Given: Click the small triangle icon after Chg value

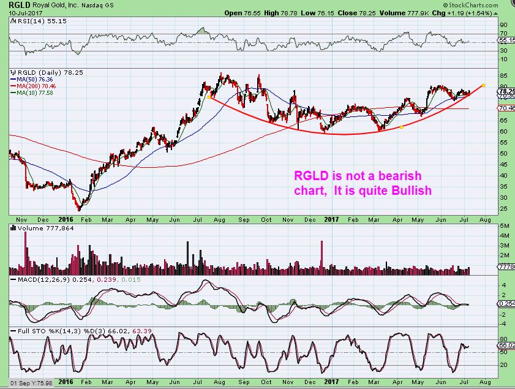Looking at the screenshot, I should [495, 14].
